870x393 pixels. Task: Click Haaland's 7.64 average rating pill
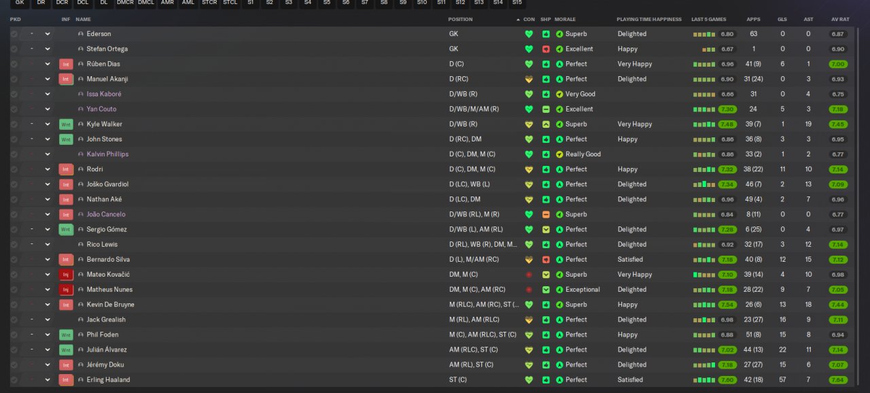click(838, 380)
